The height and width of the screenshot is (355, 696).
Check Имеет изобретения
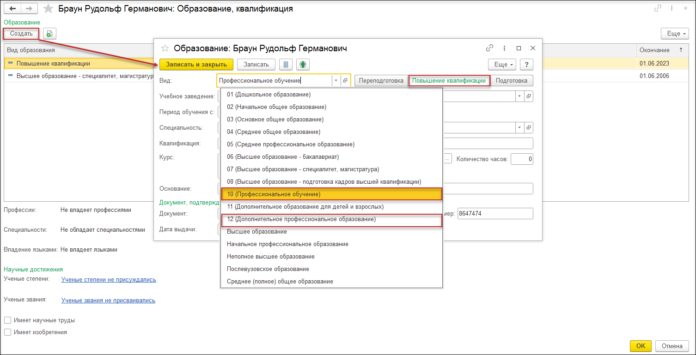coord(7,332)
